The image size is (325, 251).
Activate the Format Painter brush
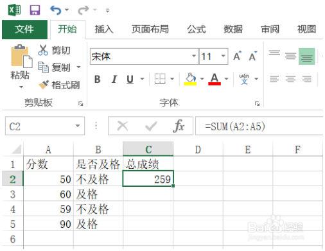click(x=44, y=85)
